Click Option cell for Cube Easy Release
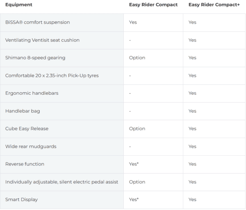 (137, 129)
